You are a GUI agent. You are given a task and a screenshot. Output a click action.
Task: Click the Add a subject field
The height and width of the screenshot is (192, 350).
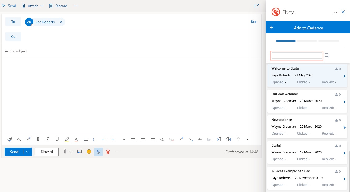(x=131, y=51)
